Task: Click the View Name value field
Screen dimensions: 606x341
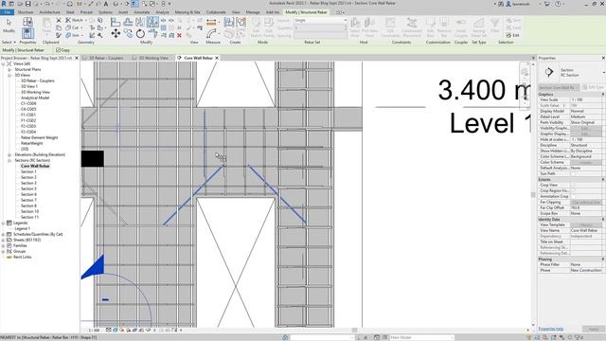Action: (x=586, y=230)
